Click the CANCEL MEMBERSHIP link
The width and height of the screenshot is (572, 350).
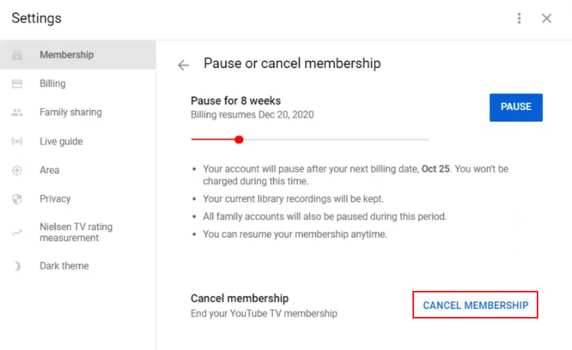click(x=475, y=306)
